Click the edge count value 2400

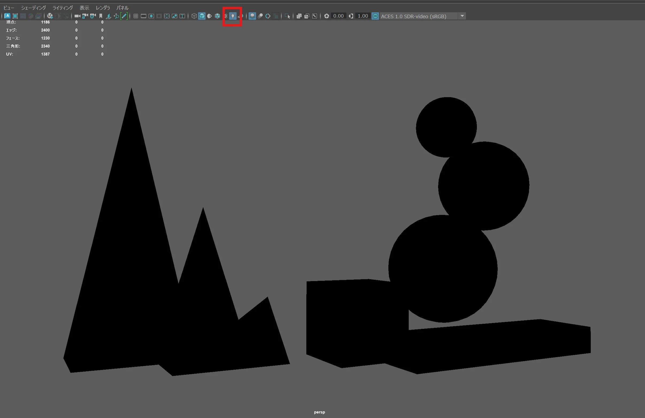tap(45, 30)
